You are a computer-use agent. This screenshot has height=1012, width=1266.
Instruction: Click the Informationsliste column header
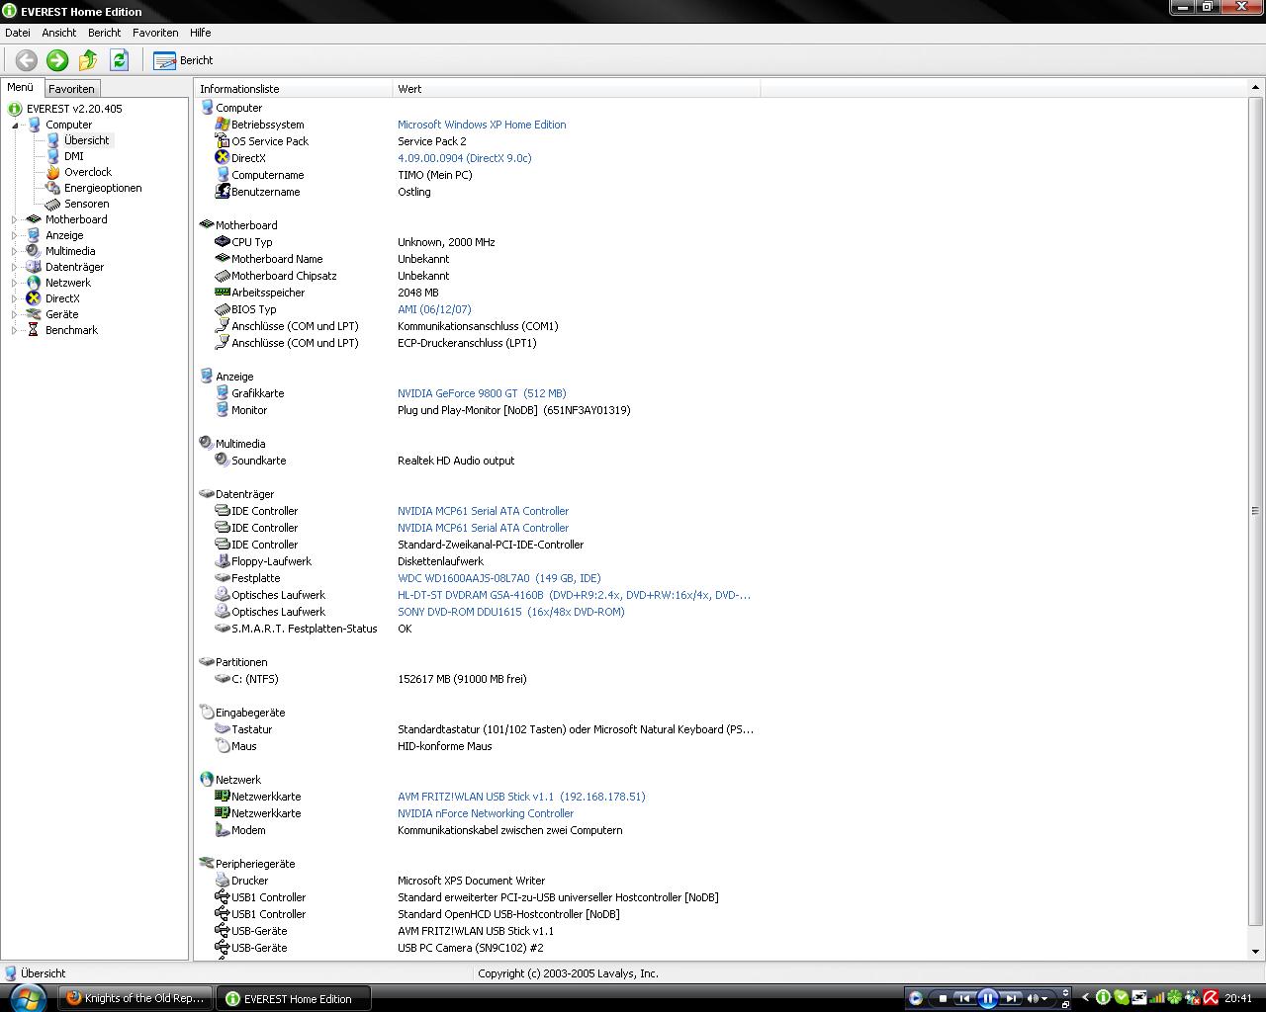(294, 89)
